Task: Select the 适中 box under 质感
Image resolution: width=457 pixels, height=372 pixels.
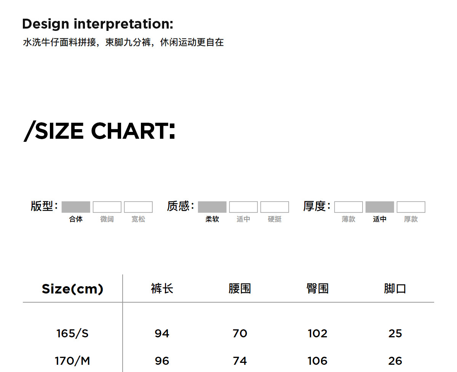Action: [x=243, y=207]
